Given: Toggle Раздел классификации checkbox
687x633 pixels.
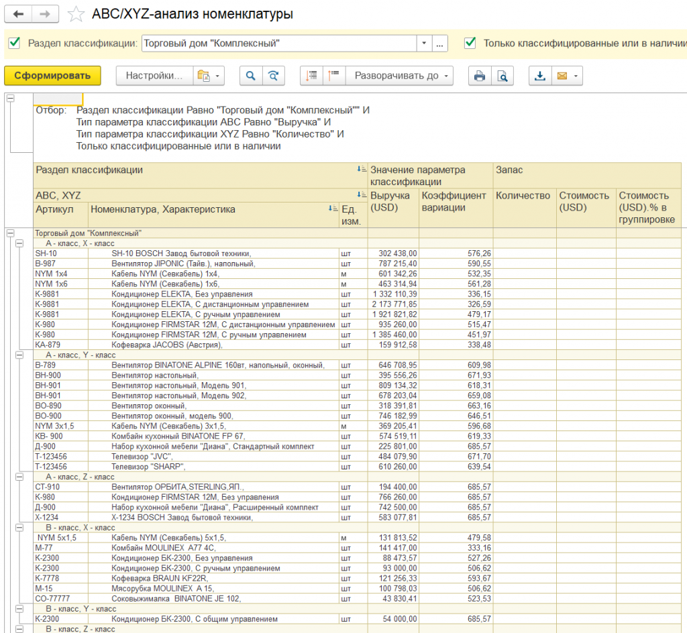Looking at the screenshot, I should tap(15, 43).
